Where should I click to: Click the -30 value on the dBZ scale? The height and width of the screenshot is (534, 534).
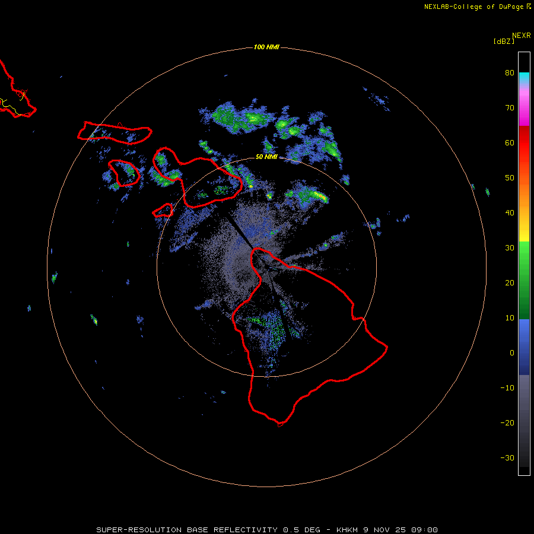[x=507, y=457]
